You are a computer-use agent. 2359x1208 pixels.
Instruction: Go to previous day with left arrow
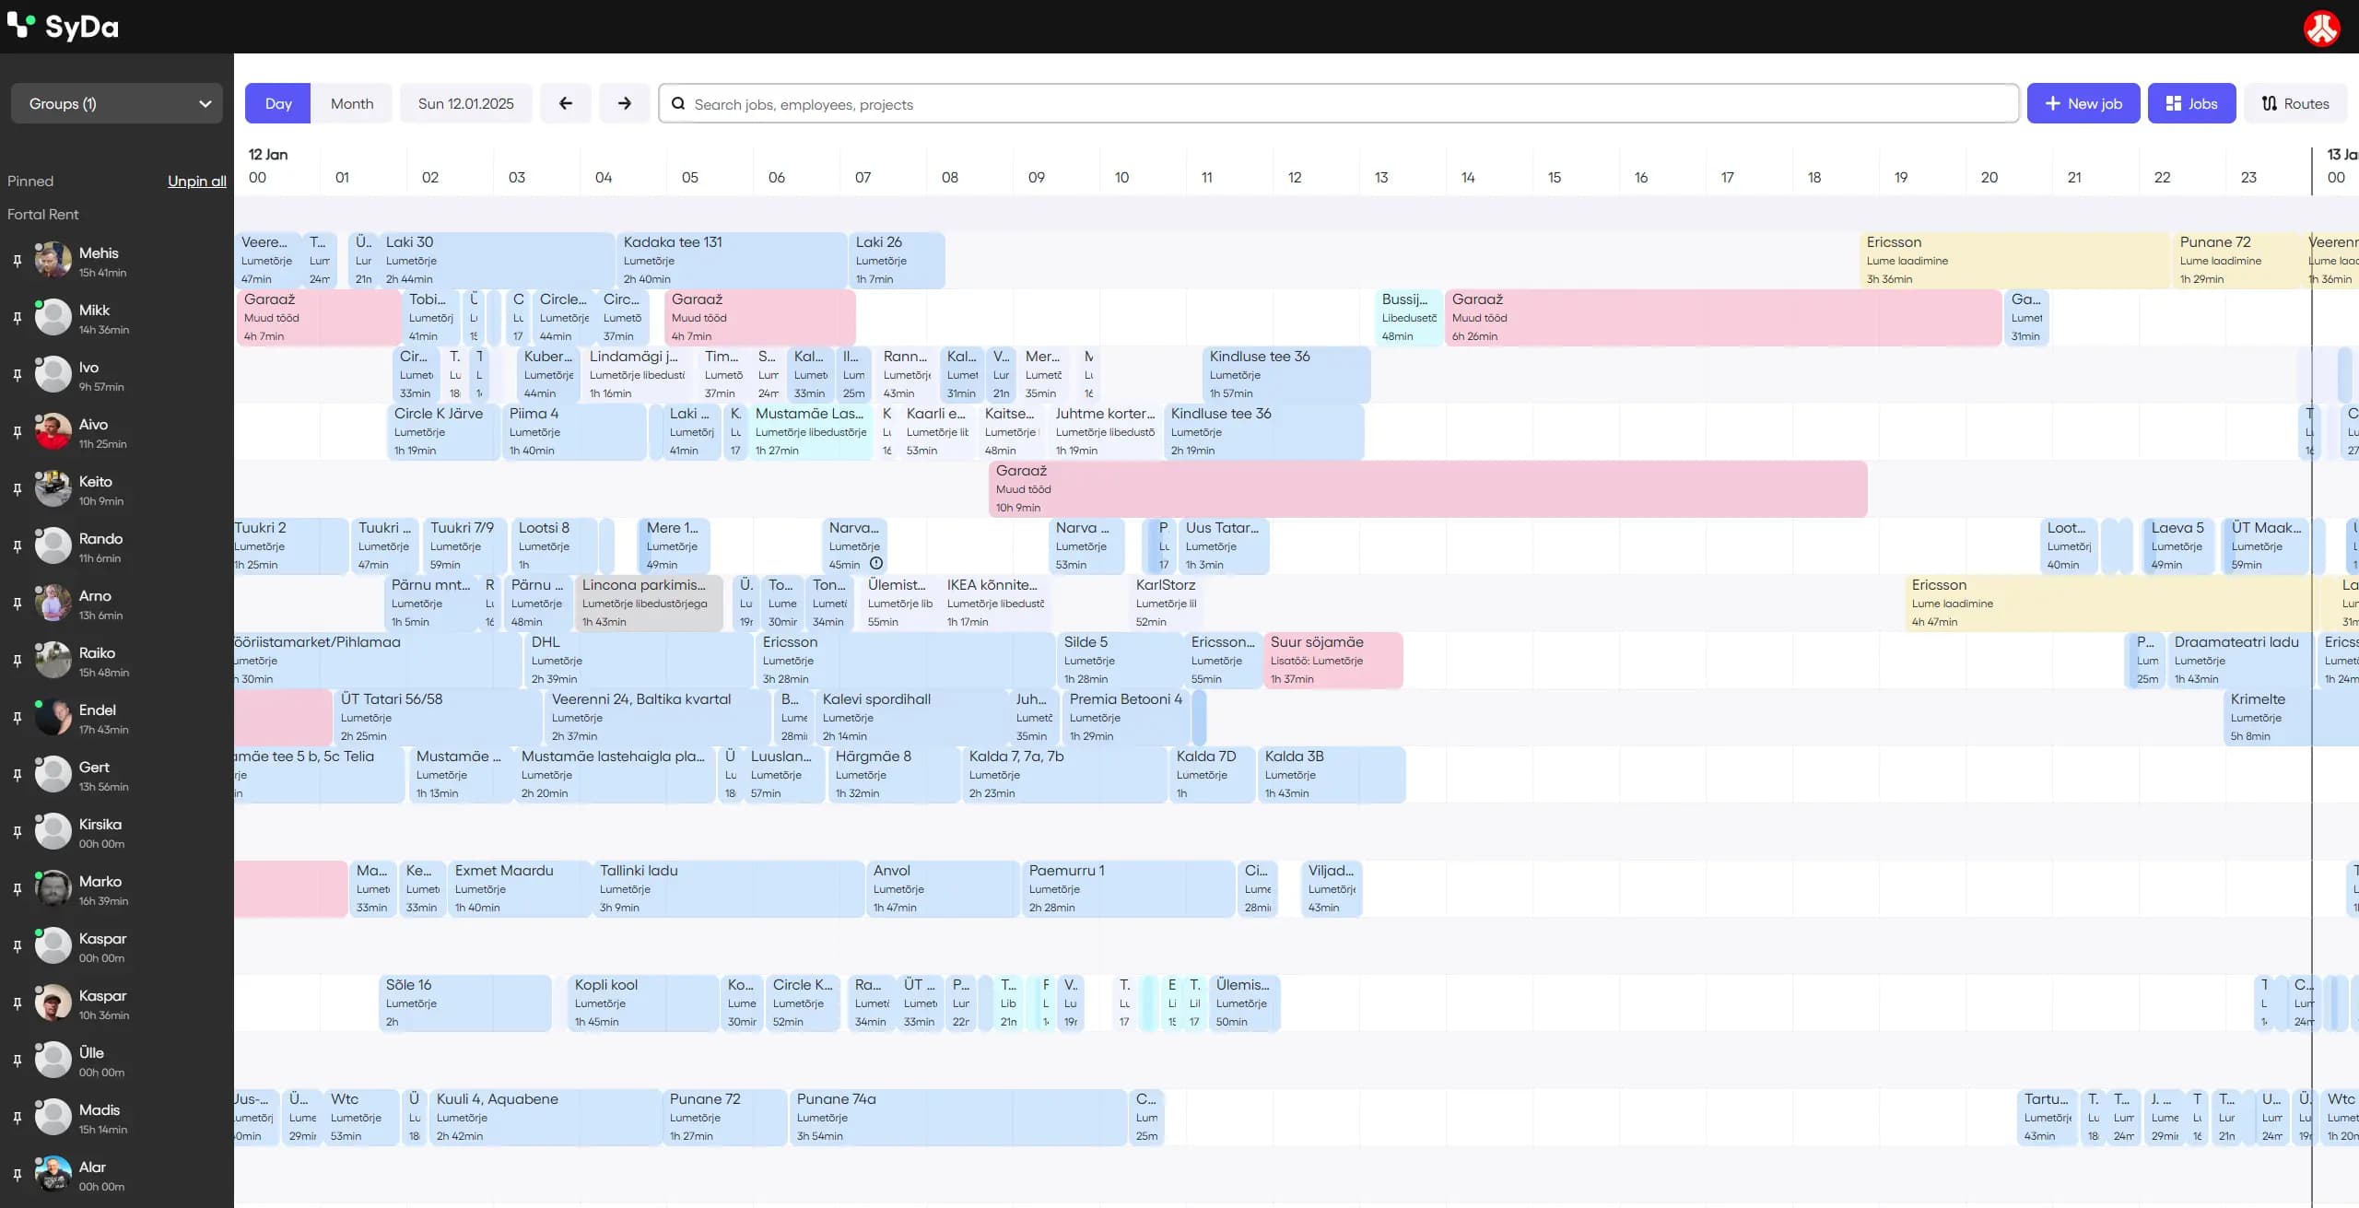566,103
